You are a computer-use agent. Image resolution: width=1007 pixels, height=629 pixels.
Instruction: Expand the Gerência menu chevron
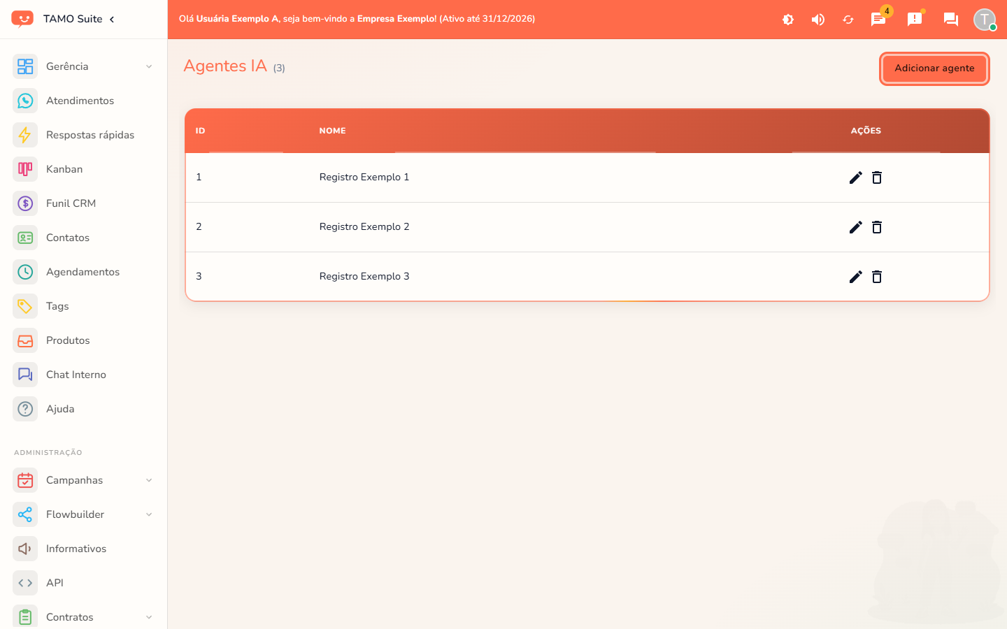149,66
